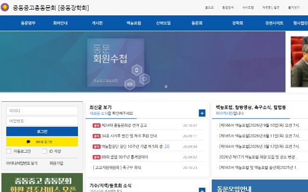Open the 통합검색 top link

pos(228,8)
